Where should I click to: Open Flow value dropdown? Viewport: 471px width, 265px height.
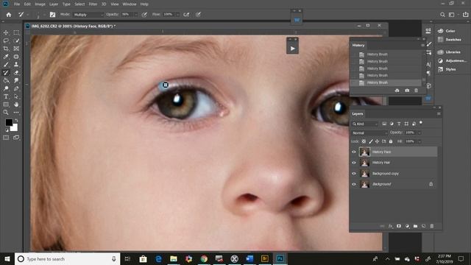pos(177,15)
